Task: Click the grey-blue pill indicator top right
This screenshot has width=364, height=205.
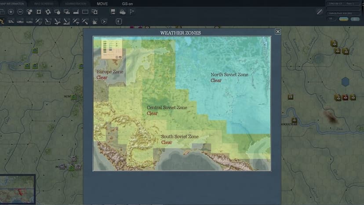Action: (355, 19)
